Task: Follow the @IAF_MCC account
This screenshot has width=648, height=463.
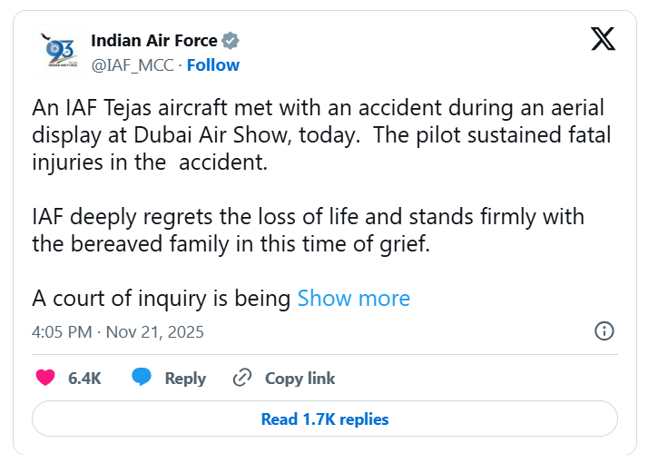Action: (x=213, y=65)
